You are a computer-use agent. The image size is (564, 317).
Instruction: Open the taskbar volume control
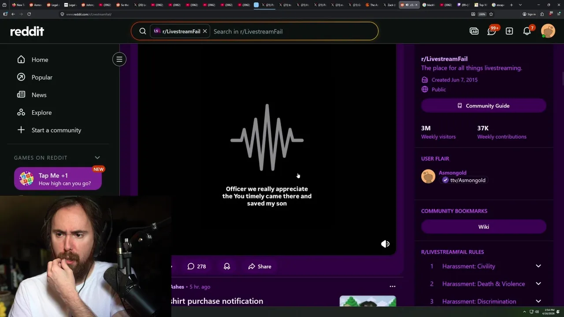(x=537, y=312)
